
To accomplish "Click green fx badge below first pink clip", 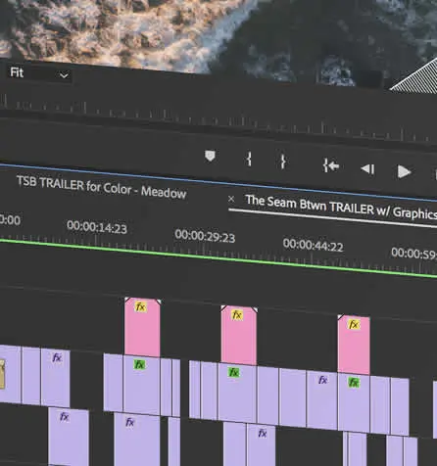I will (139, 364).
